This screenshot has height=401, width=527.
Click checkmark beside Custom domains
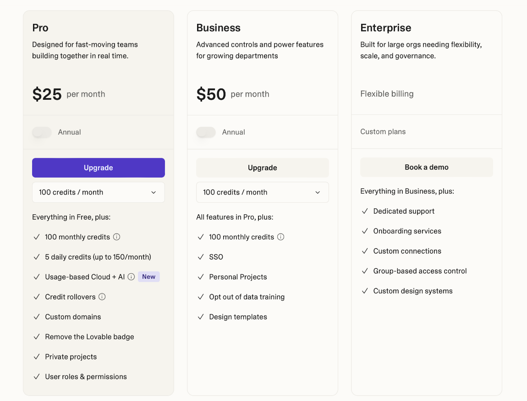(37, 317)
